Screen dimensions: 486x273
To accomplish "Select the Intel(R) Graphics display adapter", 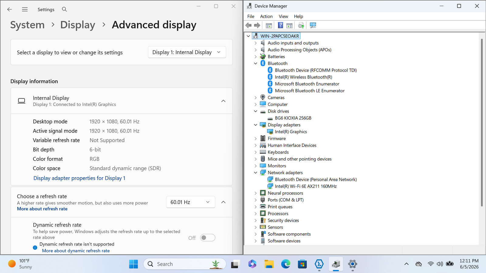I will 291,132.
